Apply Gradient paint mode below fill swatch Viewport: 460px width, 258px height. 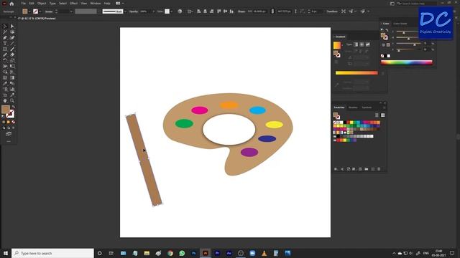pyautogui.click(x=9, y=122)
